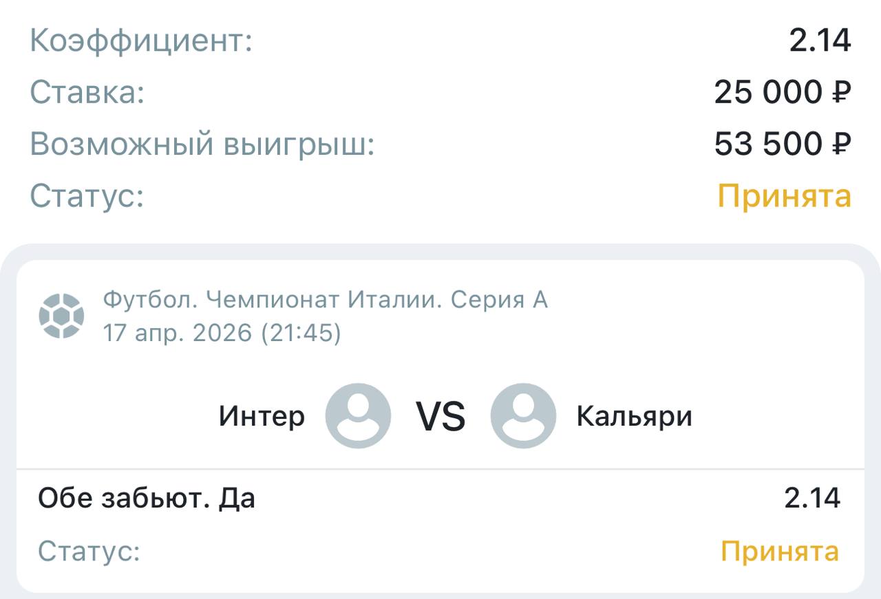The width and height of the screenshot is (881, 599).
Task: Click the VS text between teams
Action: [x=440, y=417]
